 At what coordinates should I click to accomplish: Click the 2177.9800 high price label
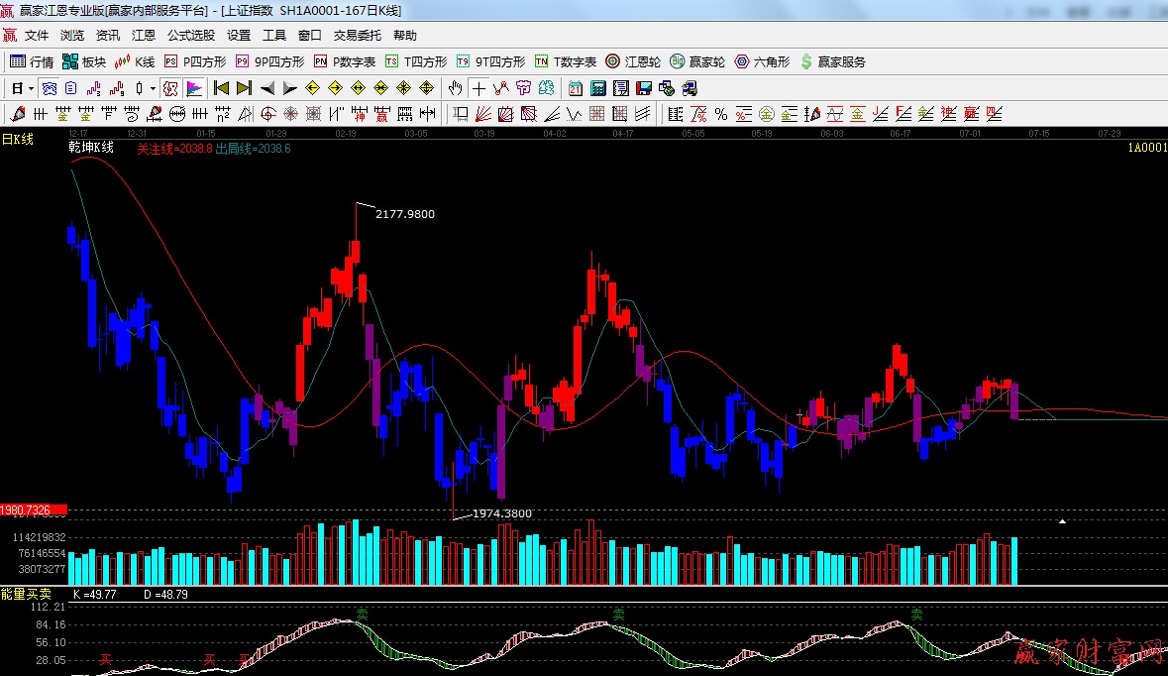click(x=404, y=214)
